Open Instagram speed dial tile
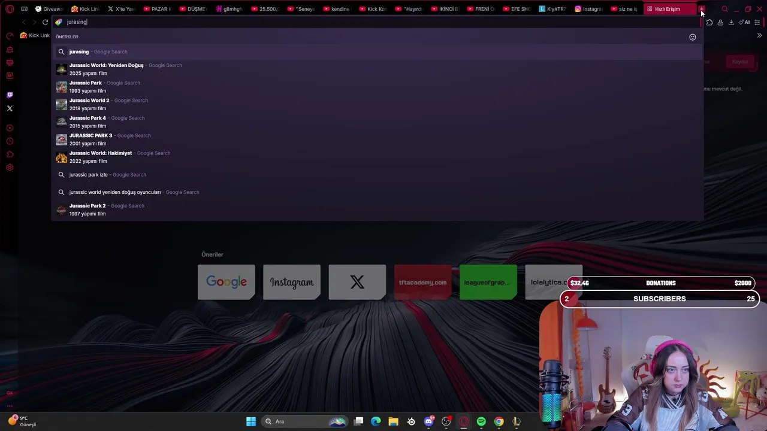The image size is (767, 431). click(x=292, y=282)
